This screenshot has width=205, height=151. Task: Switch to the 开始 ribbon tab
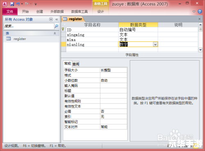(25, 11)
